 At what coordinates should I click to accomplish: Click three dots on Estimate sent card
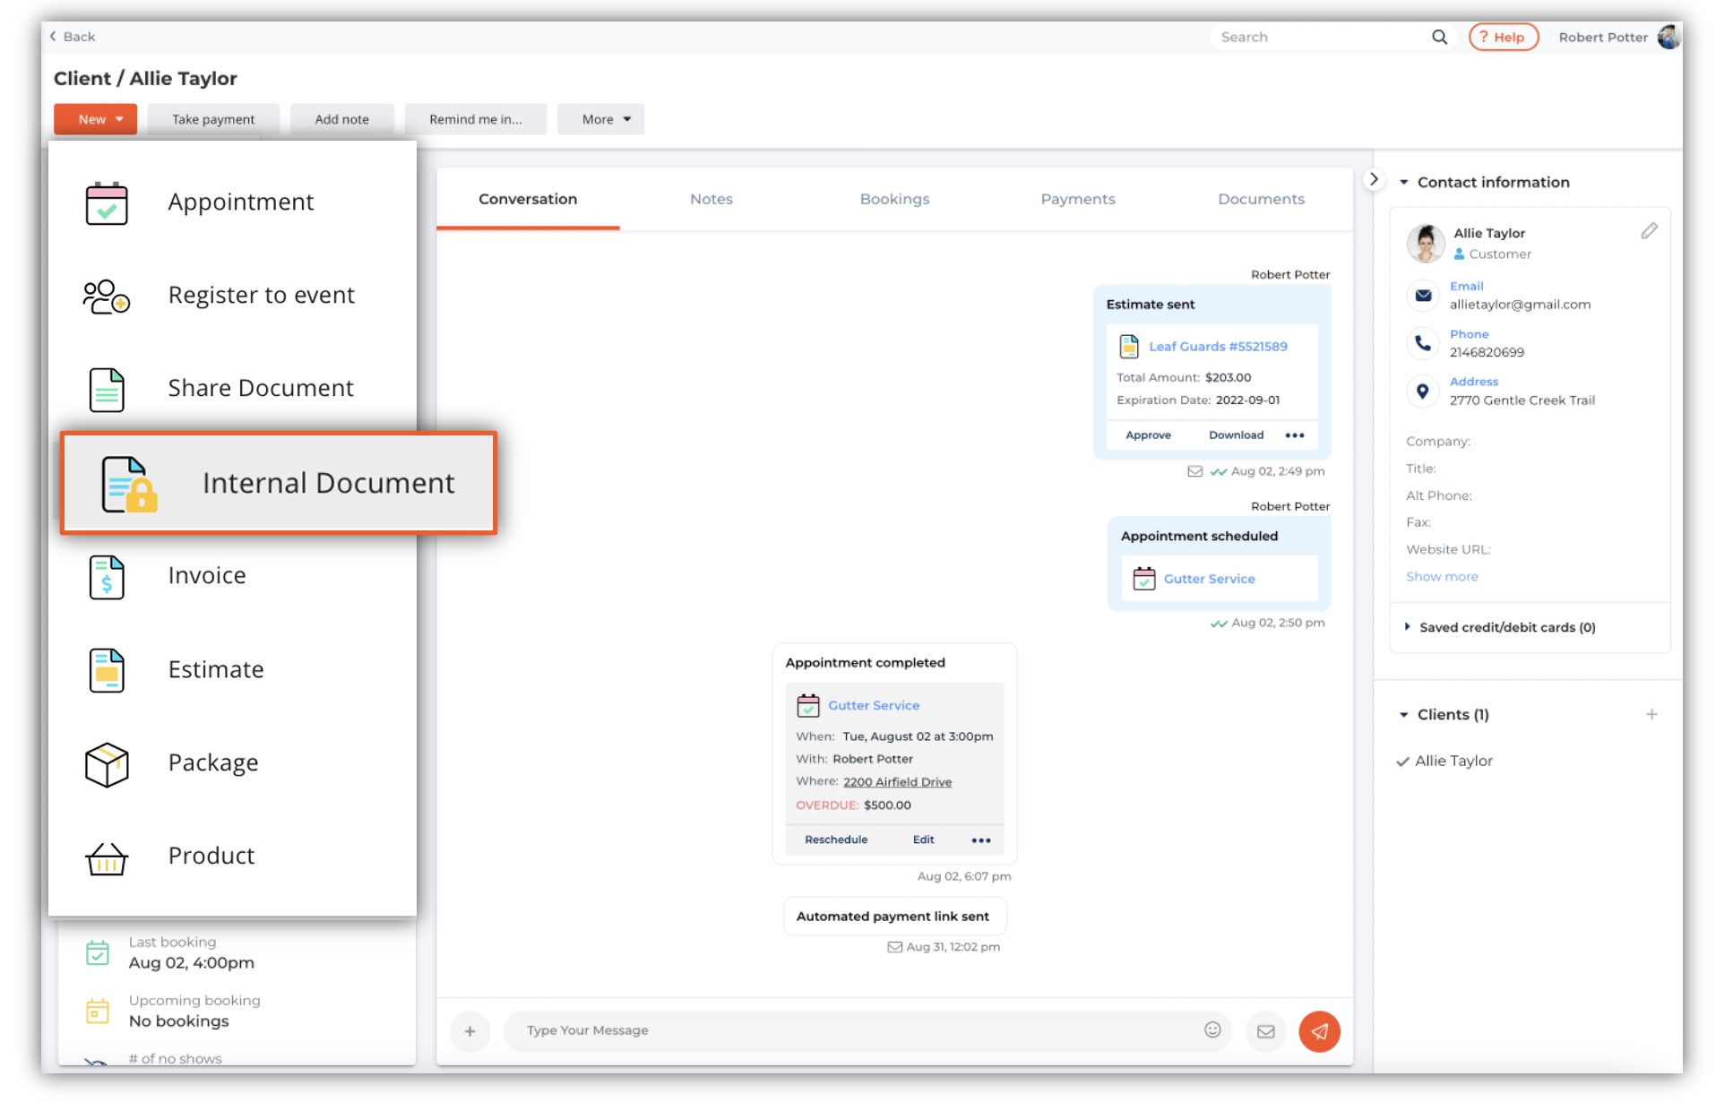click(x=1294, y=435)
